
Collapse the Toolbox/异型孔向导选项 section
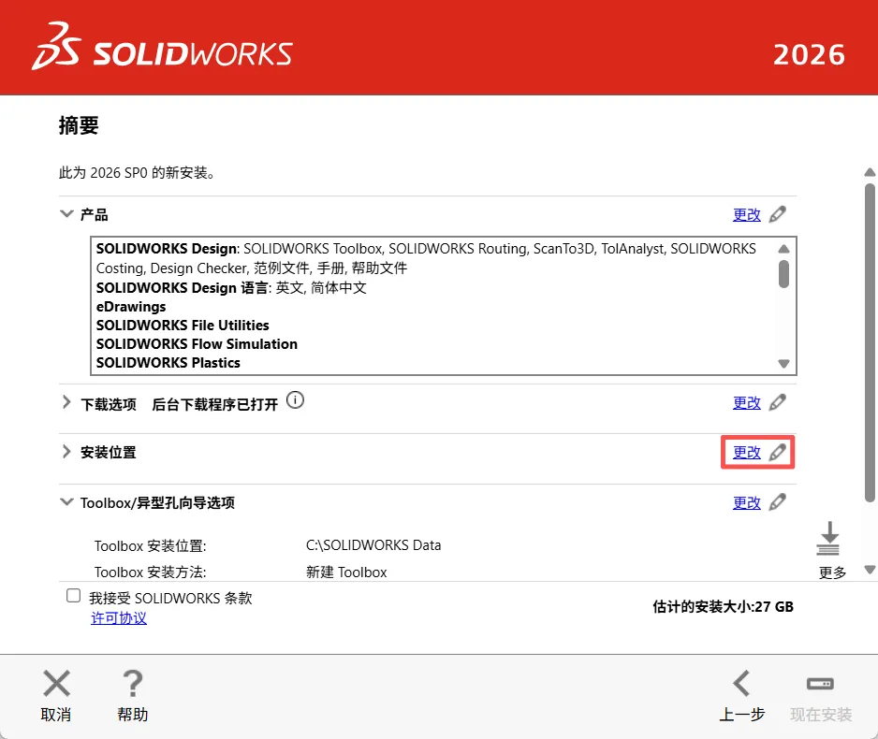point(66,501)
